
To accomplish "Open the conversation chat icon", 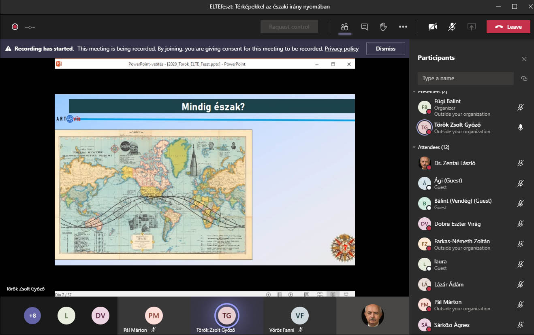I will point(364,27).
